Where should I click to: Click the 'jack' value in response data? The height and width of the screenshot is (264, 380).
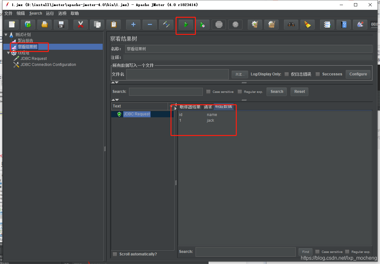[x=210, y=120]
